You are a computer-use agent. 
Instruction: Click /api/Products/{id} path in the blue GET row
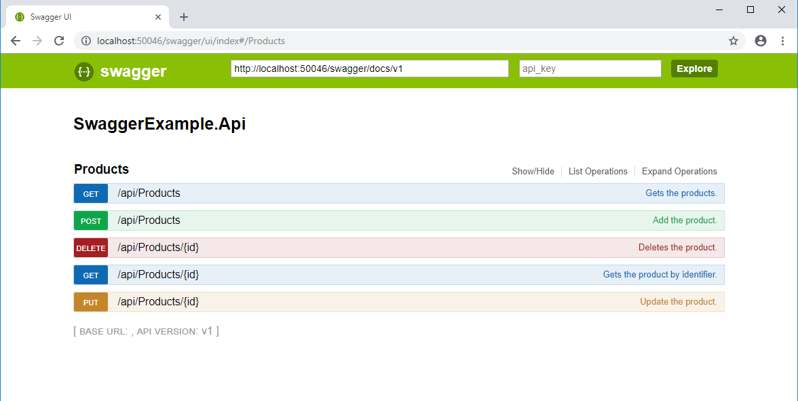(158, 274)
